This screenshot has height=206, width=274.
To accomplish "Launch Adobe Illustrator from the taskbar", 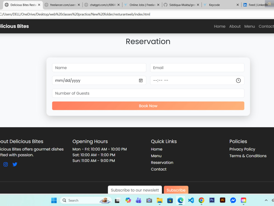I will pos(222,200).
